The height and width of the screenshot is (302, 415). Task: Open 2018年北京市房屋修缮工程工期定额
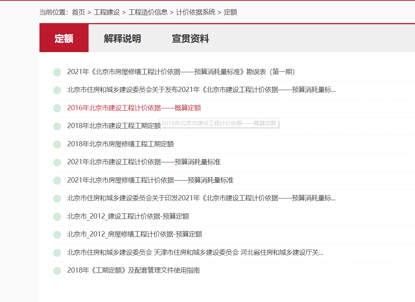click(x=121, y=144)
